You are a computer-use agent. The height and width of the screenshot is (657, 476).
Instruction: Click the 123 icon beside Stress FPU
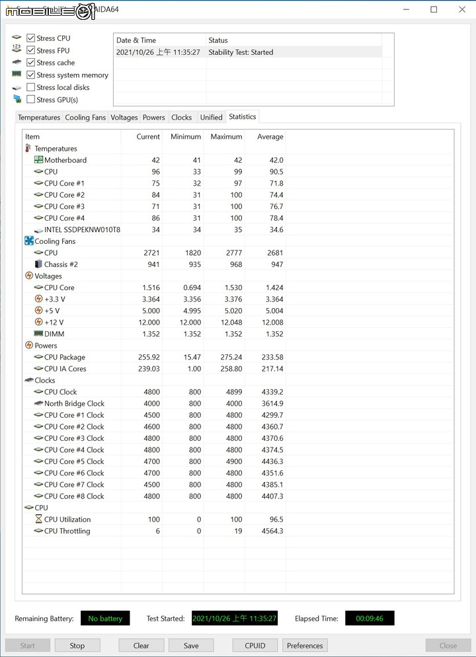pos(17,49)
